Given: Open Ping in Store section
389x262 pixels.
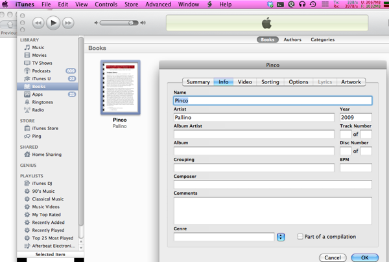Looking at the screenshot, I should pyautogui.click(x=36, y=136).
